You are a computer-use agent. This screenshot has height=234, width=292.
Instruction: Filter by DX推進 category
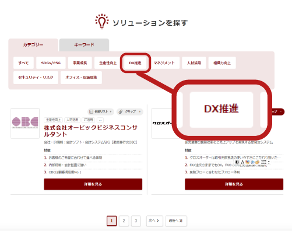(x=135, y=63)
